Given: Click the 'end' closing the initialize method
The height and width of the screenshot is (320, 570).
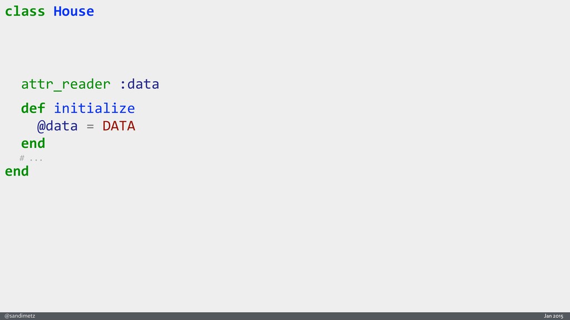Looking at the screenshot, I should pyautogui.click(x=33, y=143).
